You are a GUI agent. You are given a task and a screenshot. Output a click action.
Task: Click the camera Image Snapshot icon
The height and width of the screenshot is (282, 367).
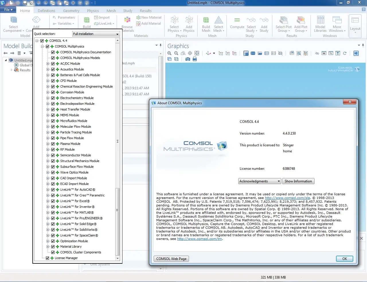point(188,59)
